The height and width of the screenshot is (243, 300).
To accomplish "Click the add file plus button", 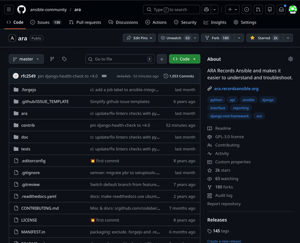I will pyautogui.click(x=162, y=59).
